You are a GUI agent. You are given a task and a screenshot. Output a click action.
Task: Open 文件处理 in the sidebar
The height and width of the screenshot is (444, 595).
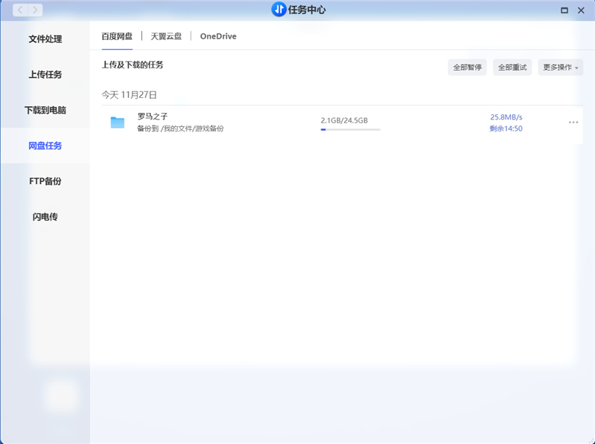tap(45, 39)
